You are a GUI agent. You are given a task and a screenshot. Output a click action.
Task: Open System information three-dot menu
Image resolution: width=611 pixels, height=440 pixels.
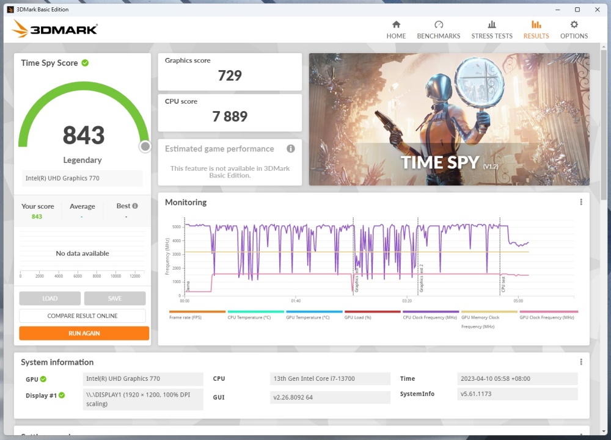point(581,362)
